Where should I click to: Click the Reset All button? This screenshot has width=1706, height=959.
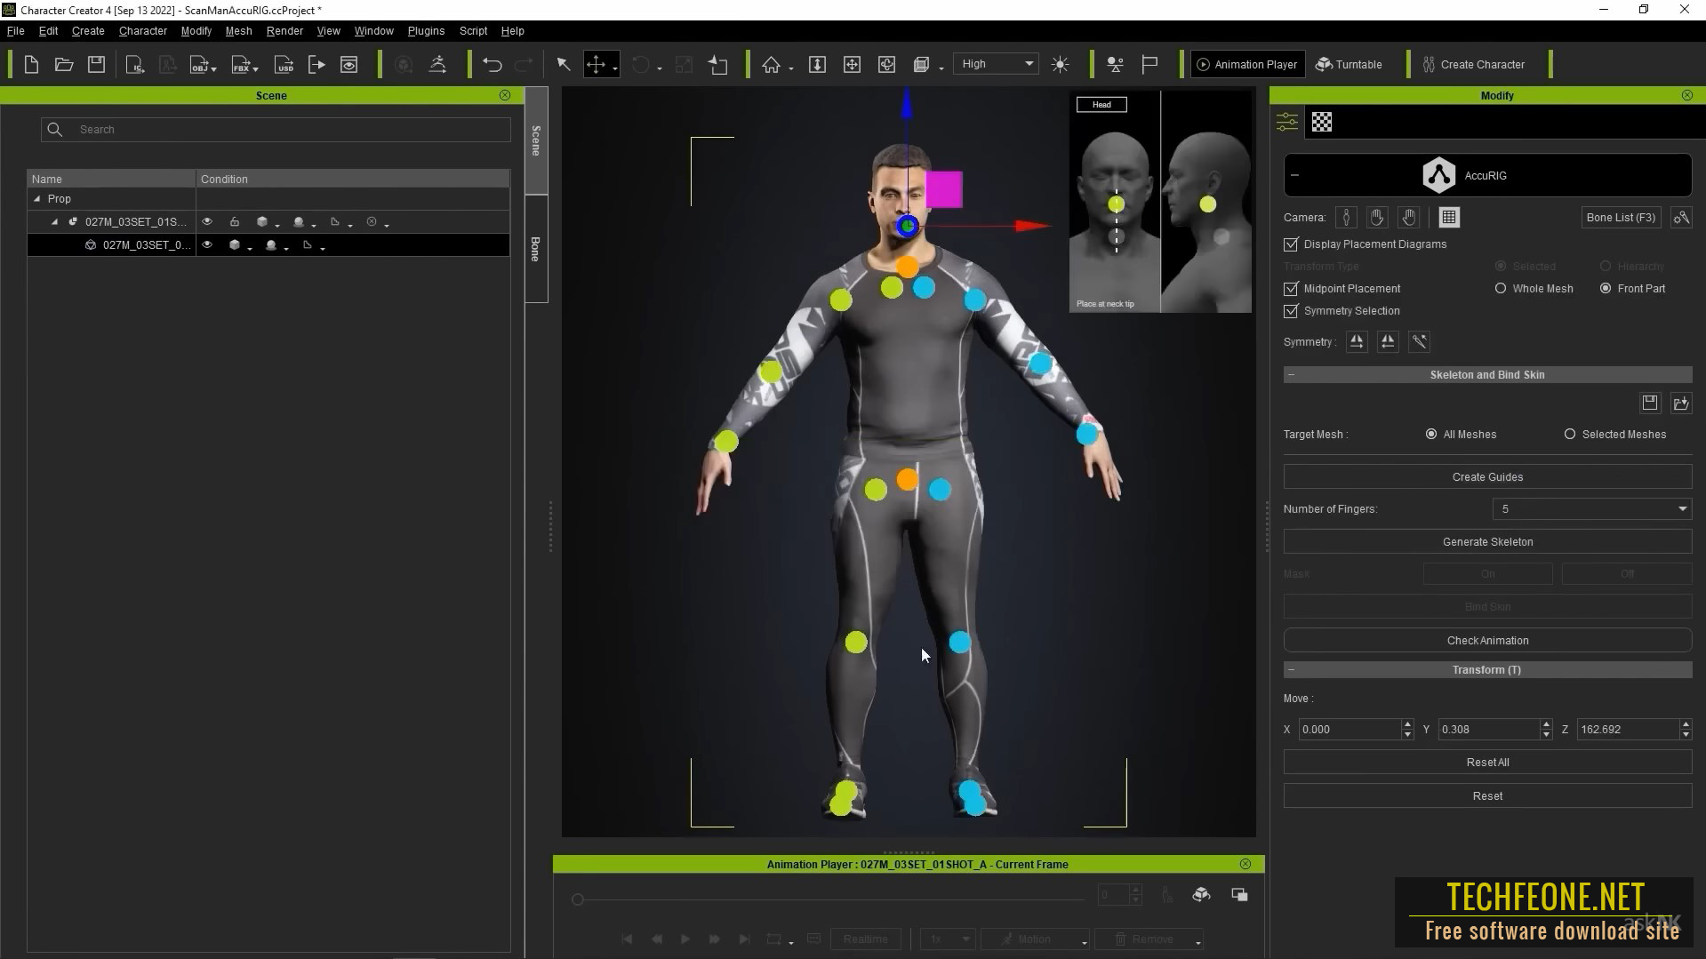click(1487, 762)
